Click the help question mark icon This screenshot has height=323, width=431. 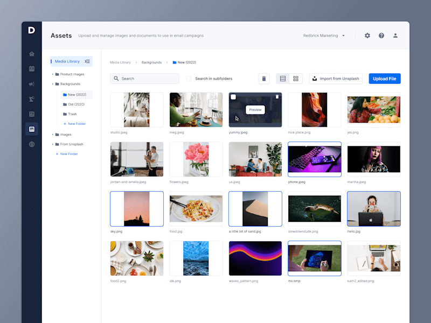tap(381, 36)
